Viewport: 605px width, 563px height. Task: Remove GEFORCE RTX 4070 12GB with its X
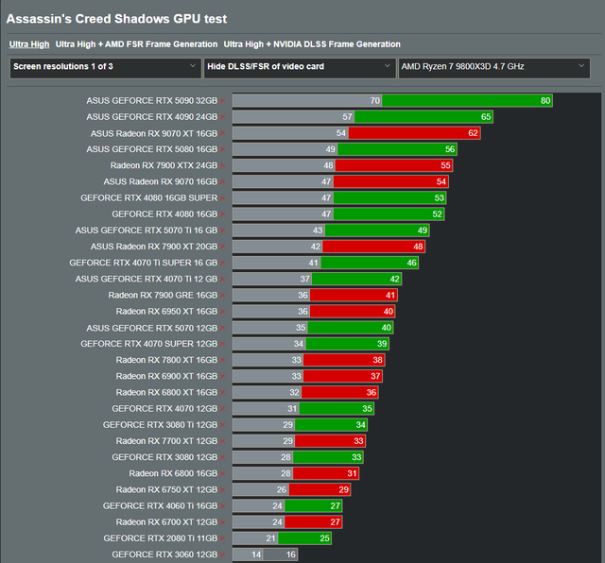click(223, 409)
